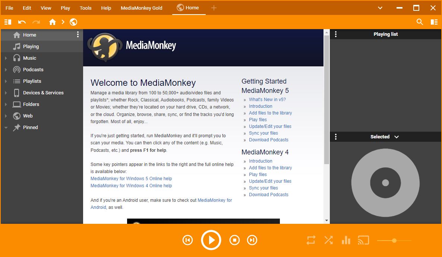
Task: Open the Help menu
Action: coord(106,8)
